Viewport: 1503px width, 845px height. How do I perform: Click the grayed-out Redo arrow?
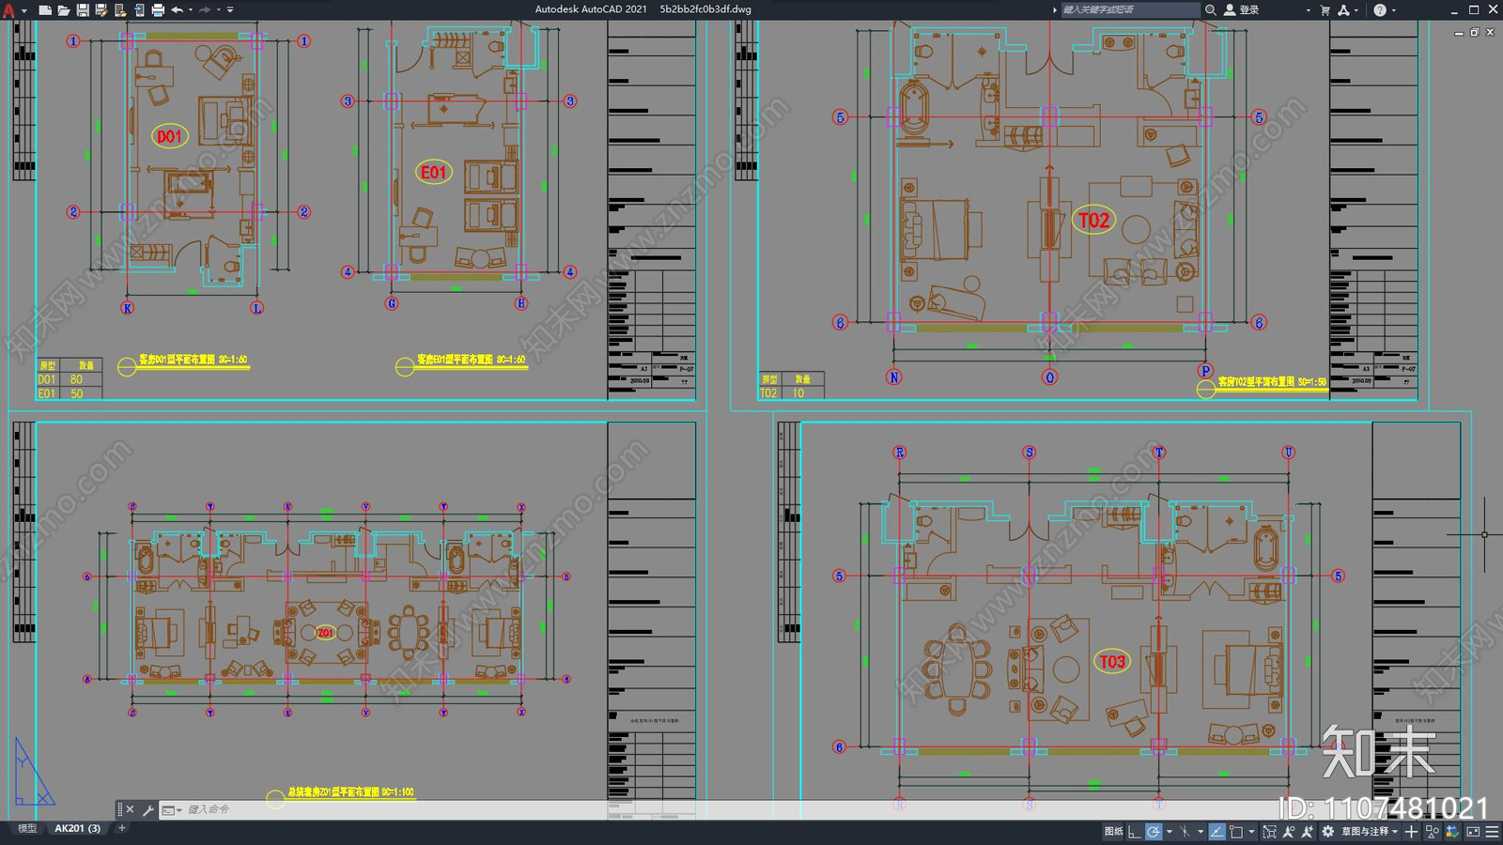tap(205, 10)
